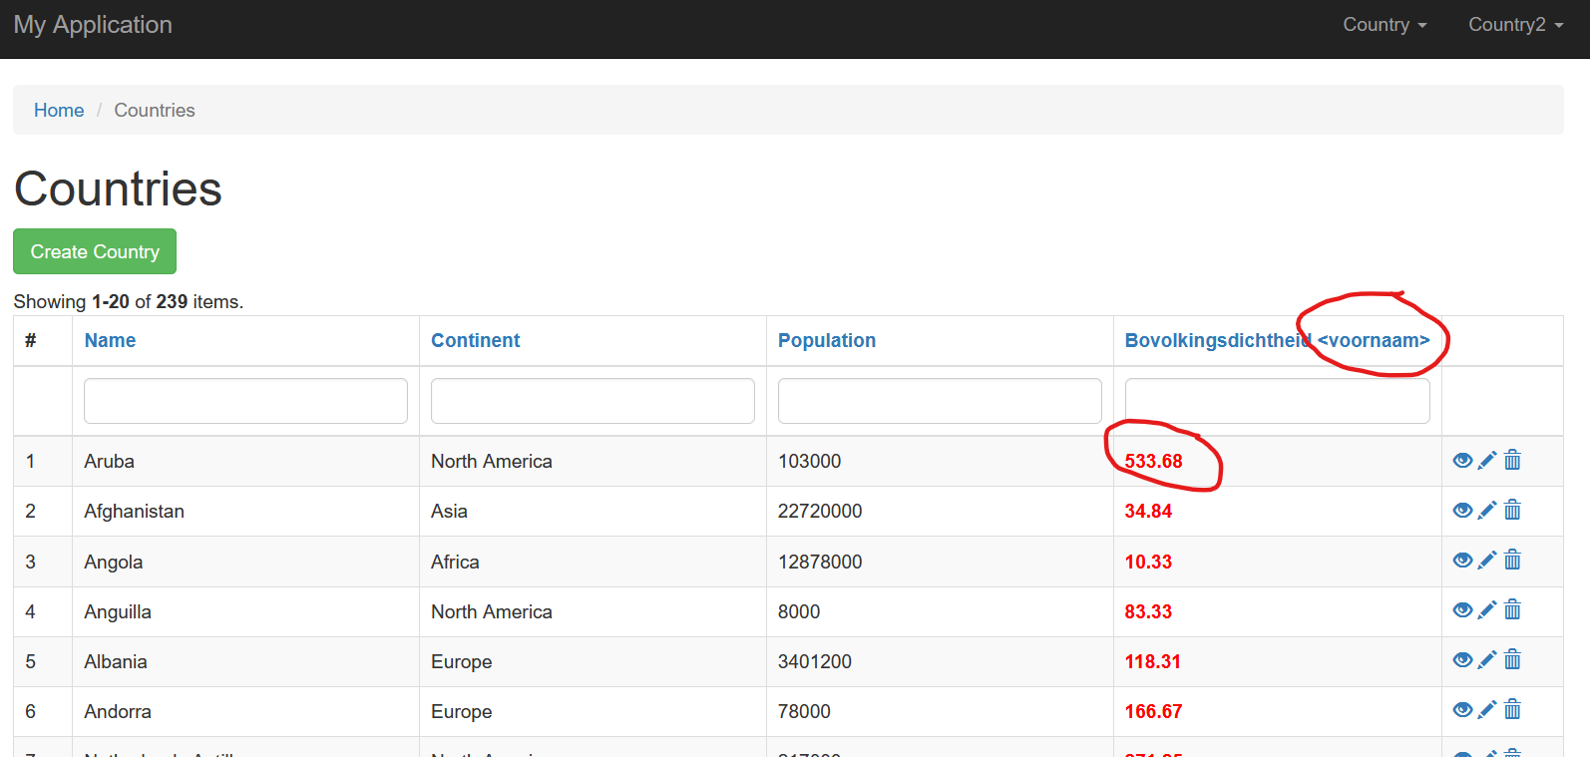This screenshot has height=757, width=1590.
Task: Delete Aruba using the trash icon
Action: (1512, 460)
